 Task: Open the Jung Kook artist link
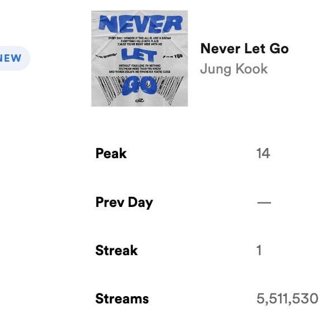point(234,69)
